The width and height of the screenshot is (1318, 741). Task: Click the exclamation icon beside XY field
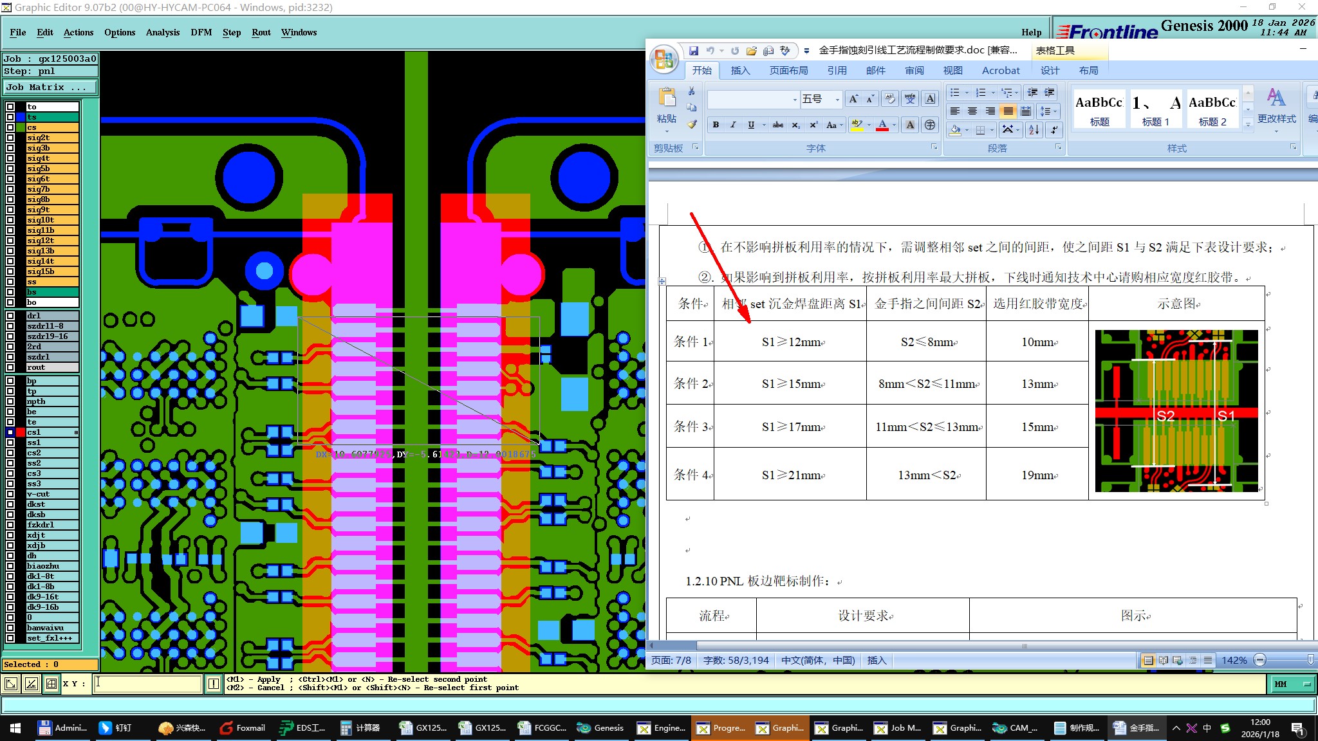point(214,684)
